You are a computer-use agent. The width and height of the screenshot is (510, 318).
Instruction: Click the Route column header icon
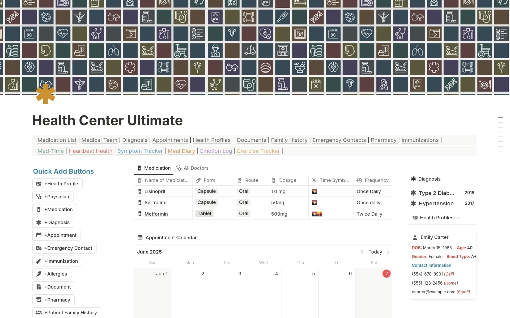(240, 180)
